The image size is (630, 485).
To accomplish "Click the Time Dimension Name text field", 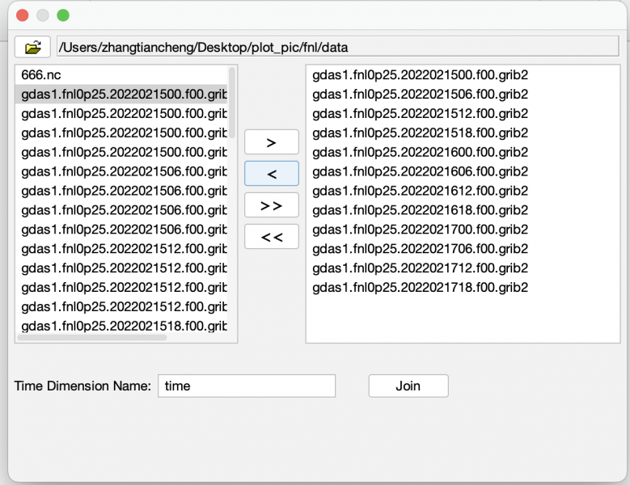I will pos(246,386).
